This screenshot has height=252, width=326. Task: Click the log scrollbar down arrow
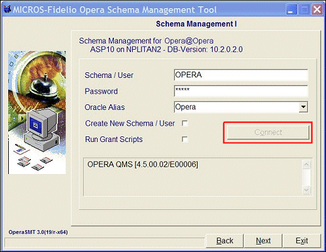coord(306,190)
